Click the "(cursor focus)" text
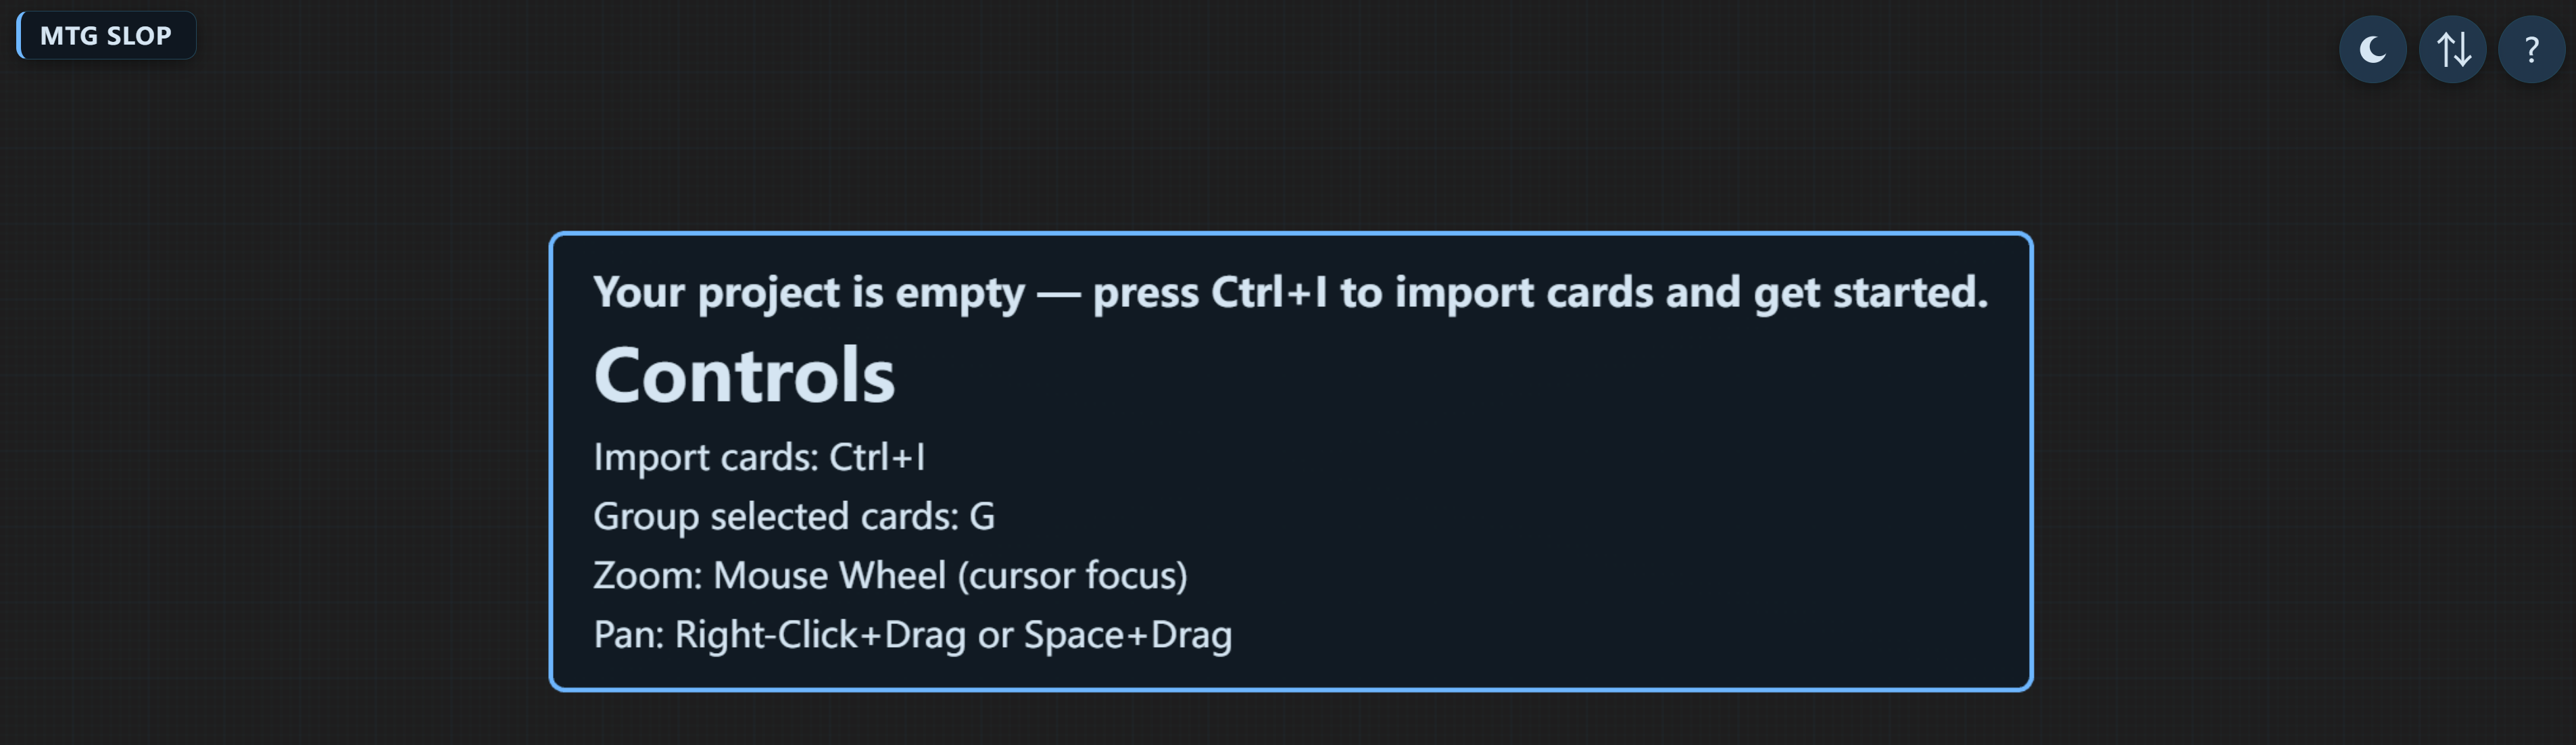The width and height of the screenshot is (2576, 745). [1072, 576]
